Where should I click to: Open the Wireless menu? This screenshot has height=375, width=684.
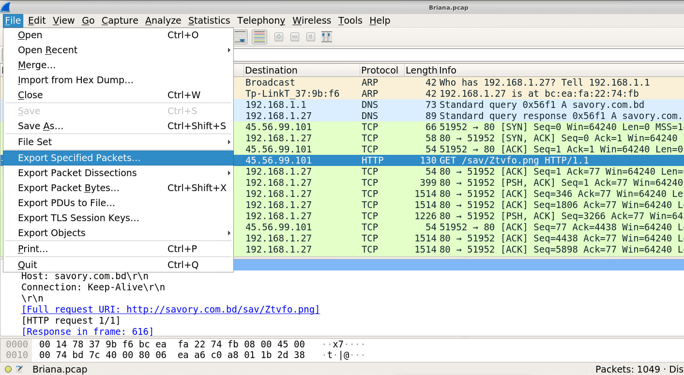pos(312,20)
